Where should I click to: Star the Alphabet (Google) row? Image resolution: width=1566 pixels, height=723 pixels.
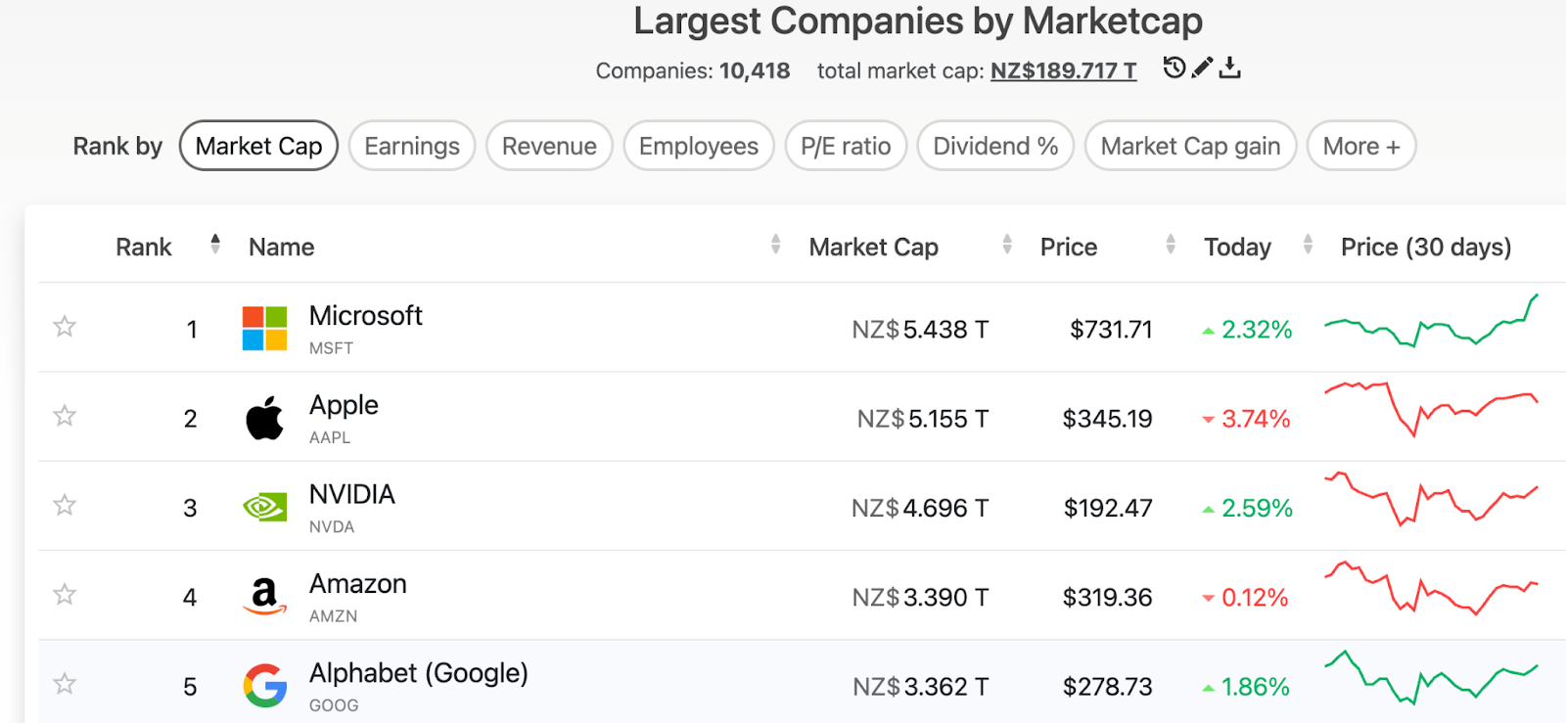point(65,683)
